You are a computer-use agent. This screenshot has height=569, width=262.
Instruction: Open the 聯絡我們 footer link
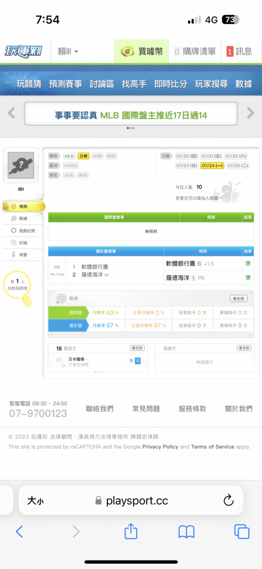(99, 409)
